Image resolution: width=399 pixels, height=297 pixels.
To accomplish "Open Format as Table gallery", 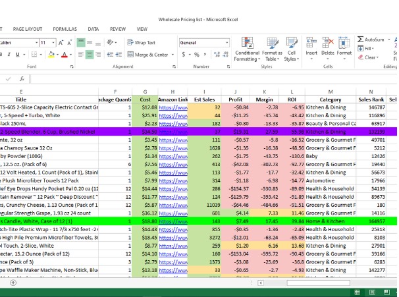I will click(x=272, y=49).
